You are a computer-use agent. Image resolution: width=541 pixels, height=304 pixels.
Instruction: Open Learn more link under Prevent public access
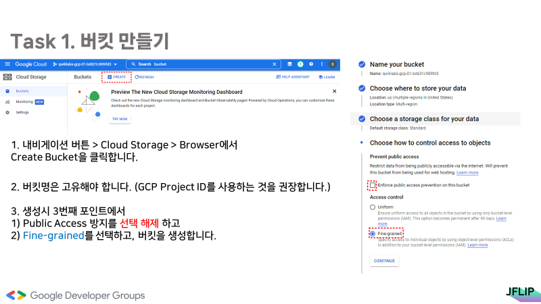pyautogui.click(x=467, y=173)
